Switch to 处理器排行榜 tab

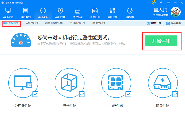[x=77, y=23]
